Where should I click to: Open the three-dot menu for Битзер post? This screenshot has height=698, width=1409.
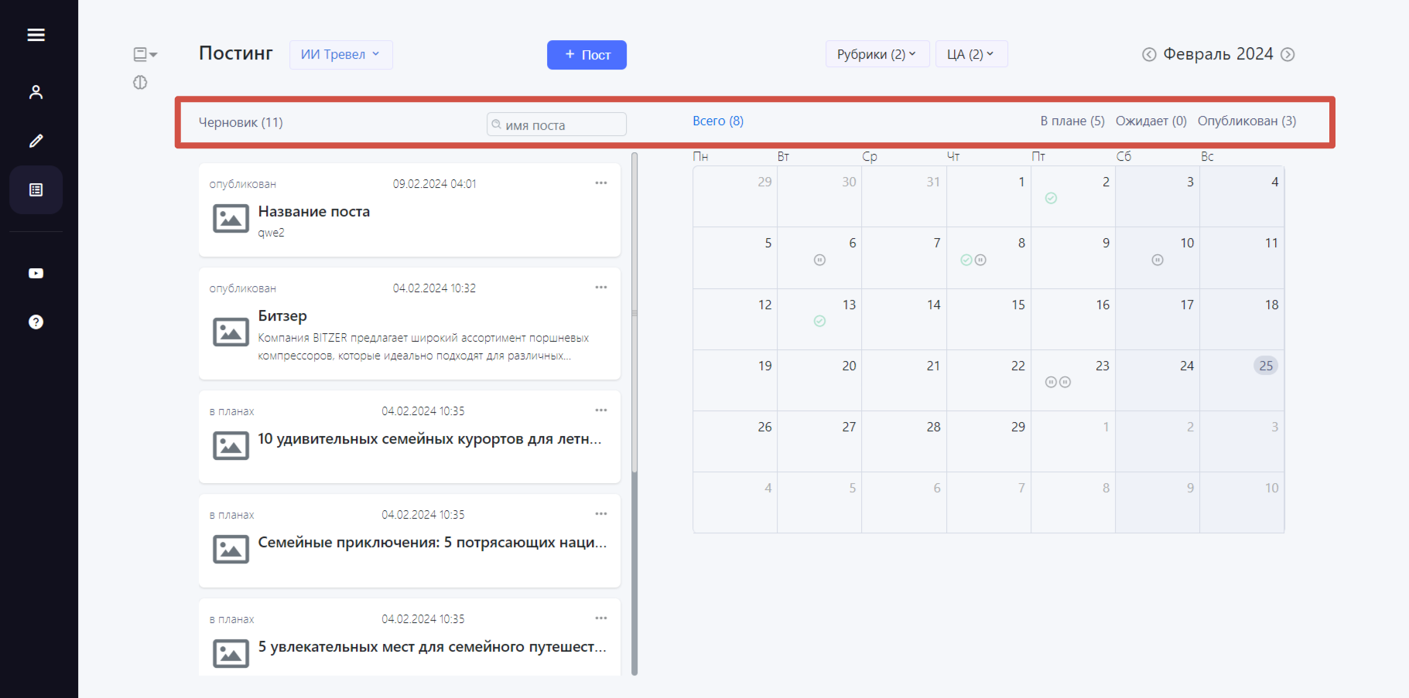pyautogui.click(x=601, y=288)
